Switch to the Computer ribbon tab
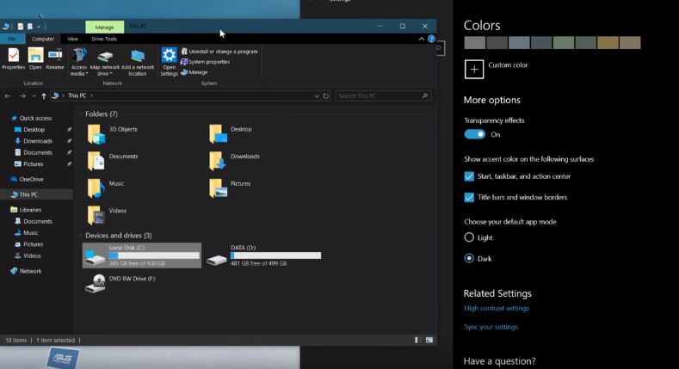 (43, 39)
